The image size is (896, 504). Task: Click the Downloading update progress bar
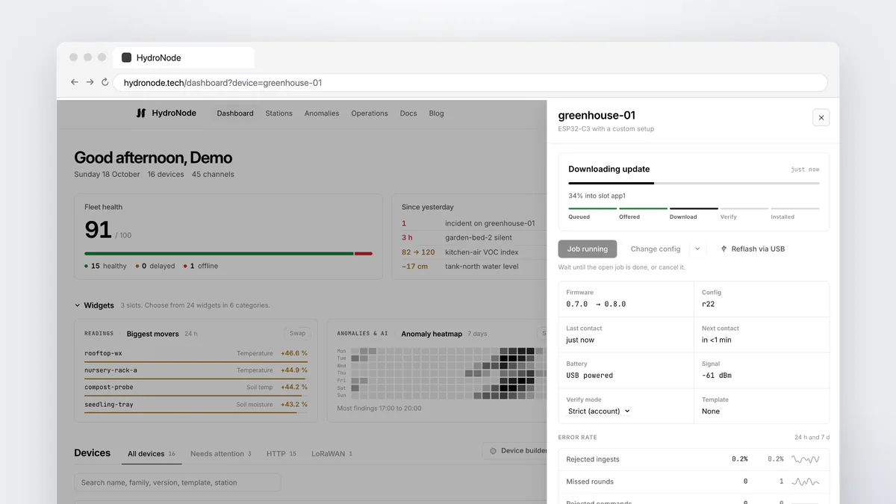pyautogui.click(x=694, y=183)
